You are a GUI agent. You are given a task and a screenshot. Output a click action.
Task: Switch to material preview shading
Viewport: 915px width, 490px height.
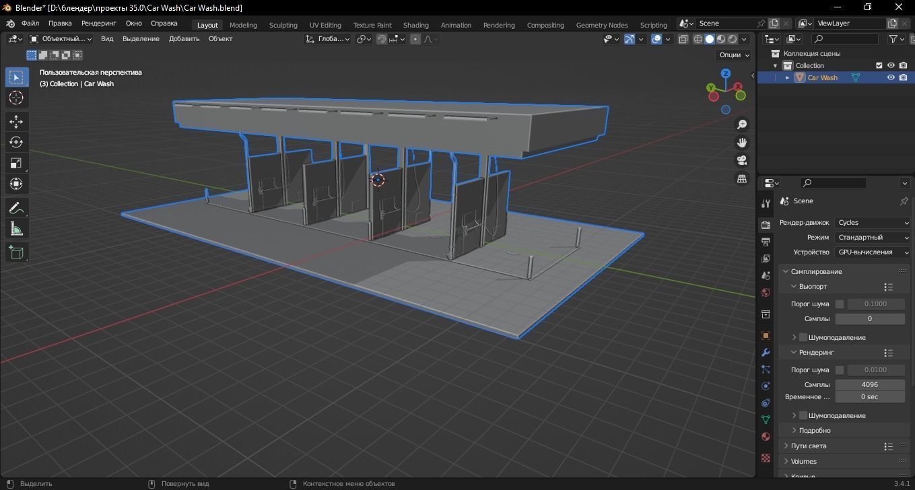point(721,39)
